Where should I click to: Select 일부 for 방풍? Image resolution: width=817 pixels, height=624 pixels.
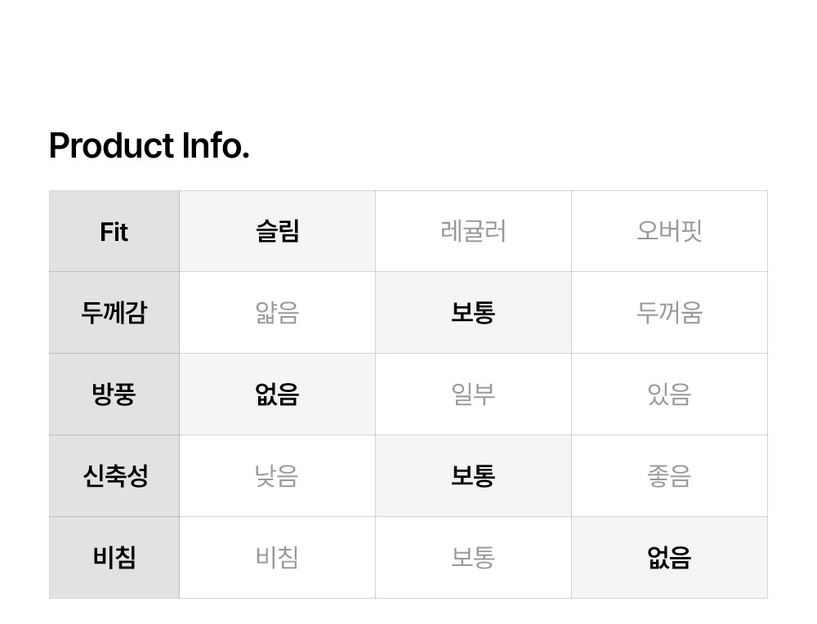(473, 394)
